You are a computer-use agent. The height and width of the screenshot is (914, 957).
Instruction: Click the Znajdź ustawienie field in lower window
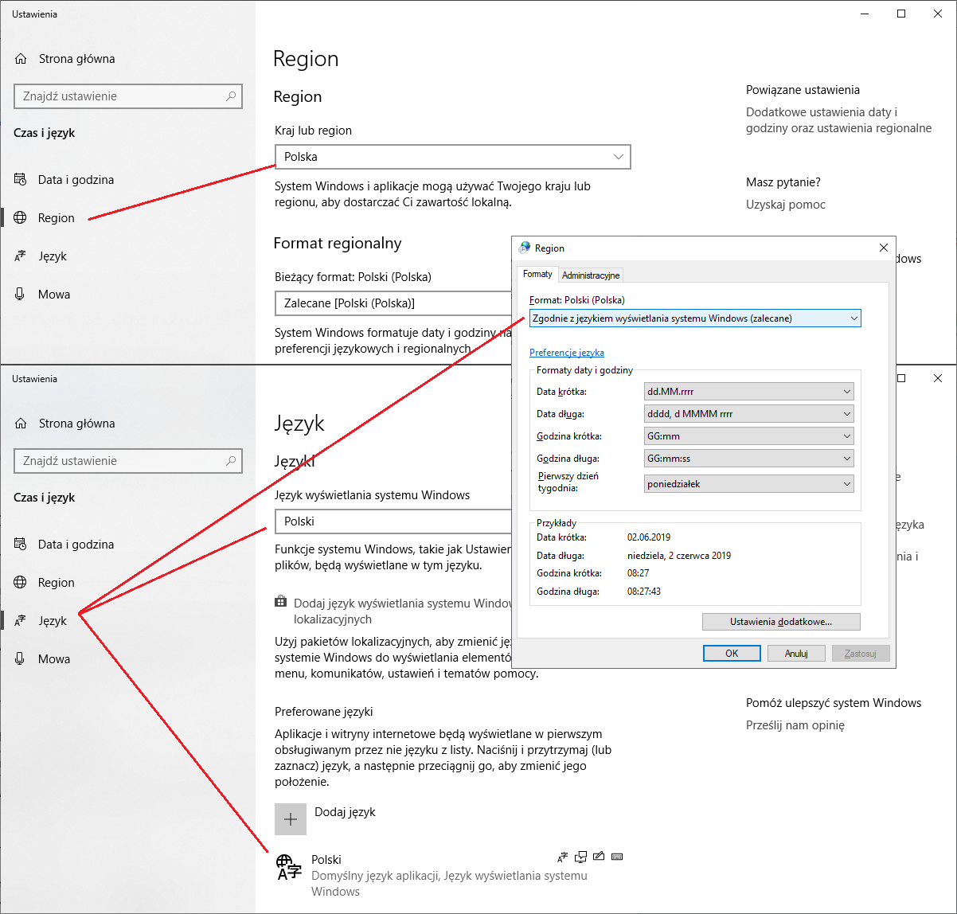[128, 461]
